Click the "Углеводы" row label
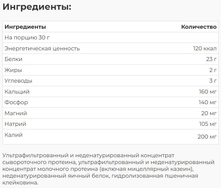Image resolution: width=221 pixels, height=188 pixels. 18,81
